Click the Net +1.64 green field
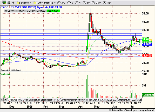 (x=53, y=11)
